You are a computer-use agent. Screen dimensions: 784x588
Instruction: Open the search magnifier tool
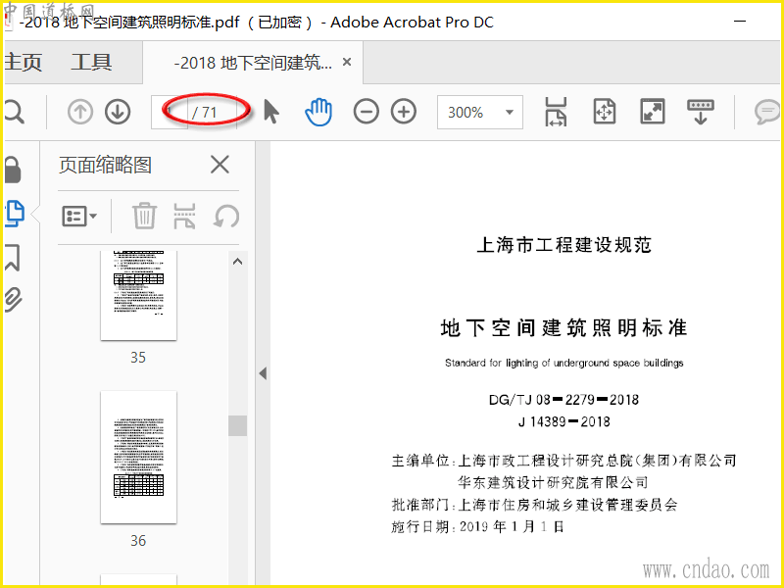click(14, 112)
